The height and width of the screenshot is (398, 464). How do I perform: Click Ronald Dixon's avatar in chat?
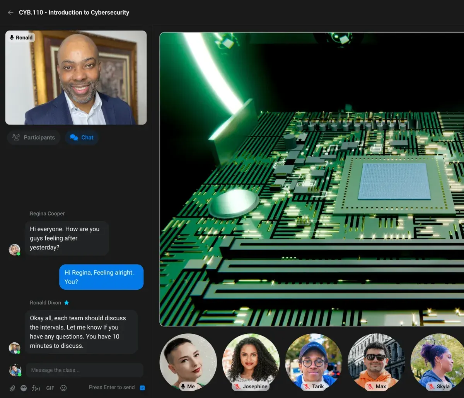click(x=15, y=348)
